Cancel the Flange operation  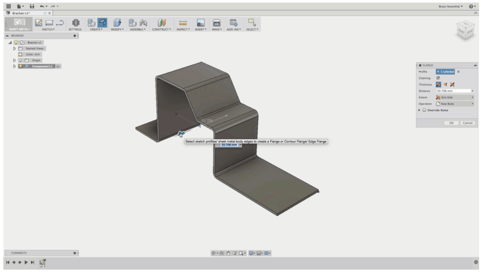point(467,122)
